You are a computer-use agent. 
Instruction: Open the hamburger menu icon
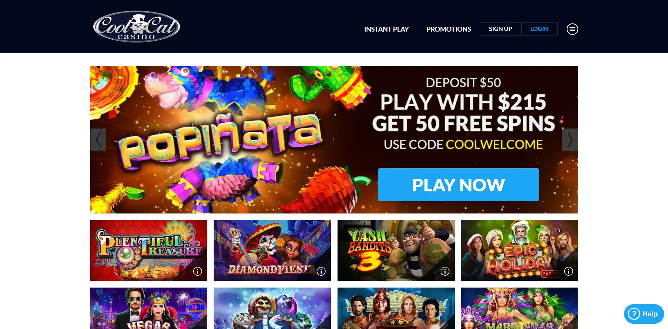[572, 29]
